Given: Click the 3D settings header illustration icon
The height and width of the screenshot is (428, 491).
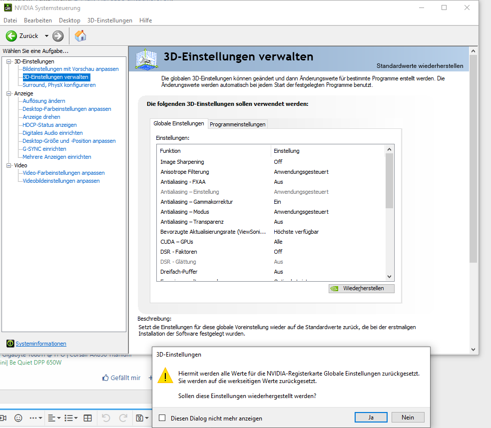Looking at the screenshot, I should point(146,58).
